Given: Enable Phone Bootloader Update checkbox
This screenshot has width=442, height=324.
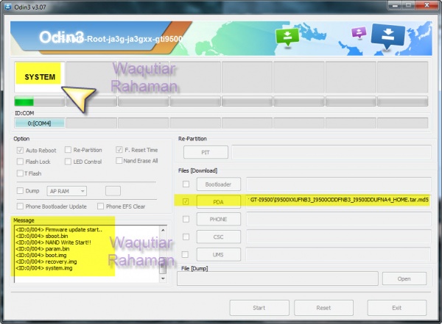Looking at the screenshot, I should [20, 206].
